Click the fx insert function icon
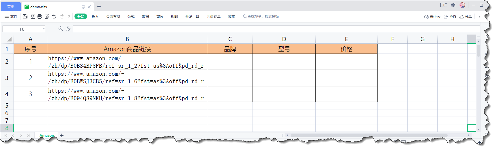Screen dimensions: 497x150 click(x=68, y=29)
